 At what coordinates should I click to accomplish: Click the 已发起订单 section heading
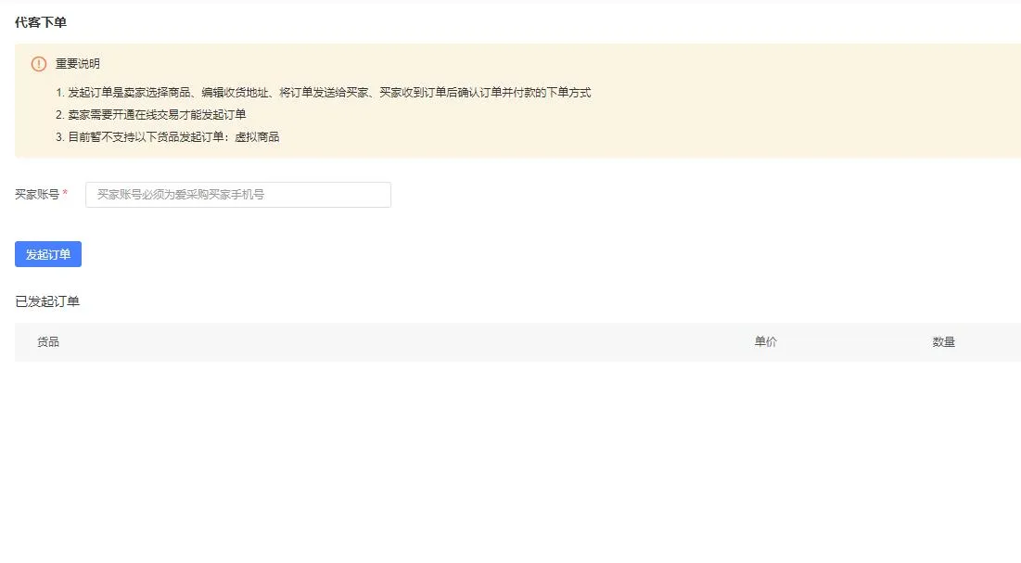click(47, 301)
